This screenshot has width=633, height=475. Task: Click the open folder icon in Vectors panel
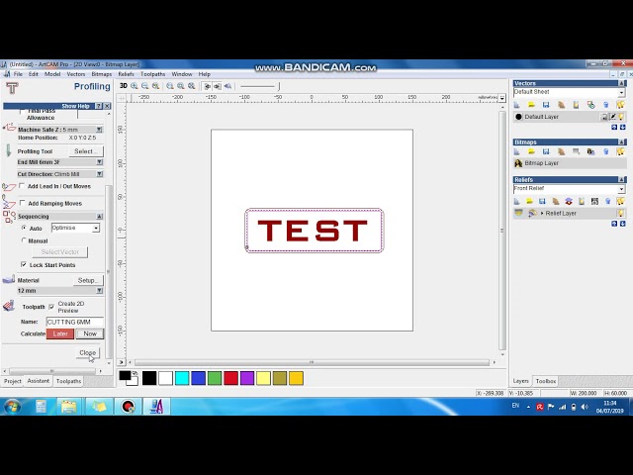[x=531, y=105]
